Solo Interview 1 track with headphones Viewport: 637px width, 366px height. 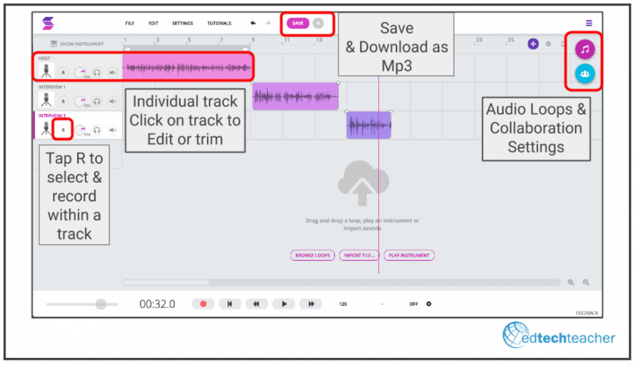click(96, 101)
